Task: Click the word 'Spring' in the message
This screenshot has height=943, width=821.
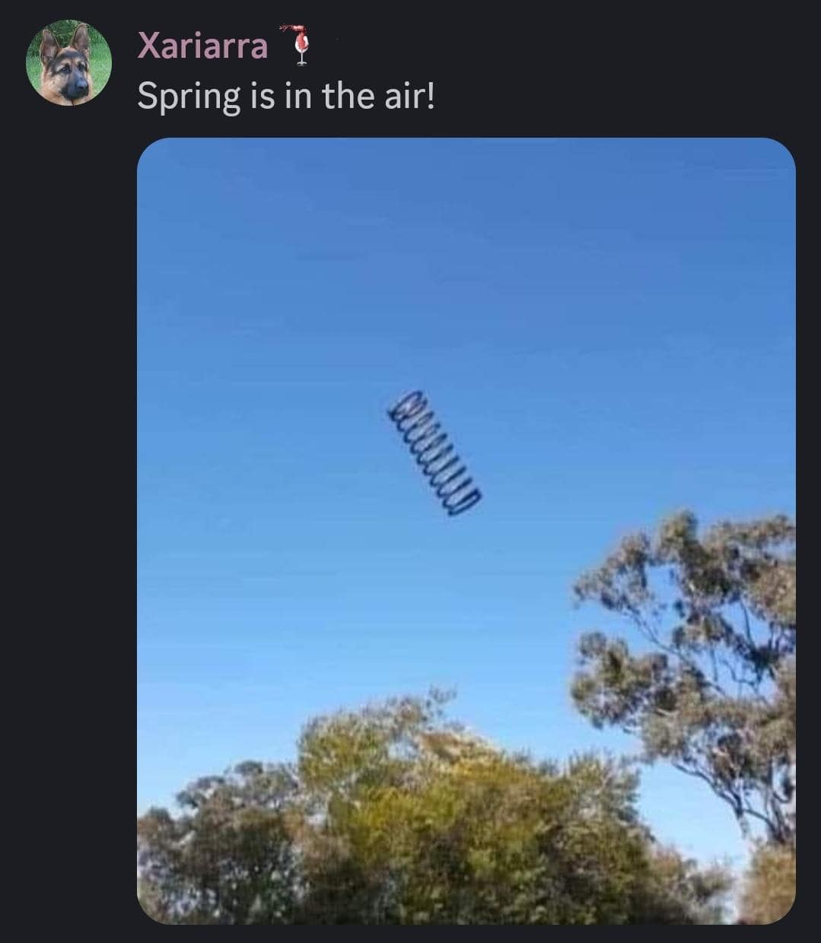Action: pyautogui.click(x=189, y=98)
